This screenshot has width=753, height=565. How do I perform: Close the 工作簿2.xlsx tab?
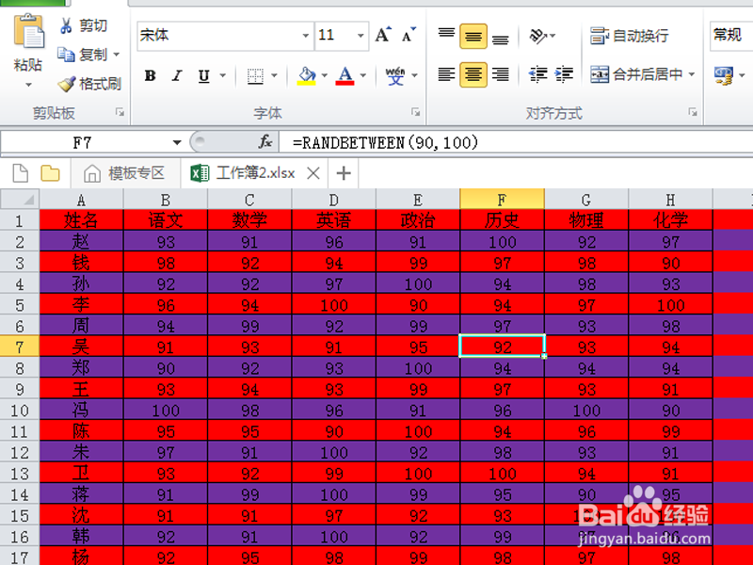click(x=313, y=173)
